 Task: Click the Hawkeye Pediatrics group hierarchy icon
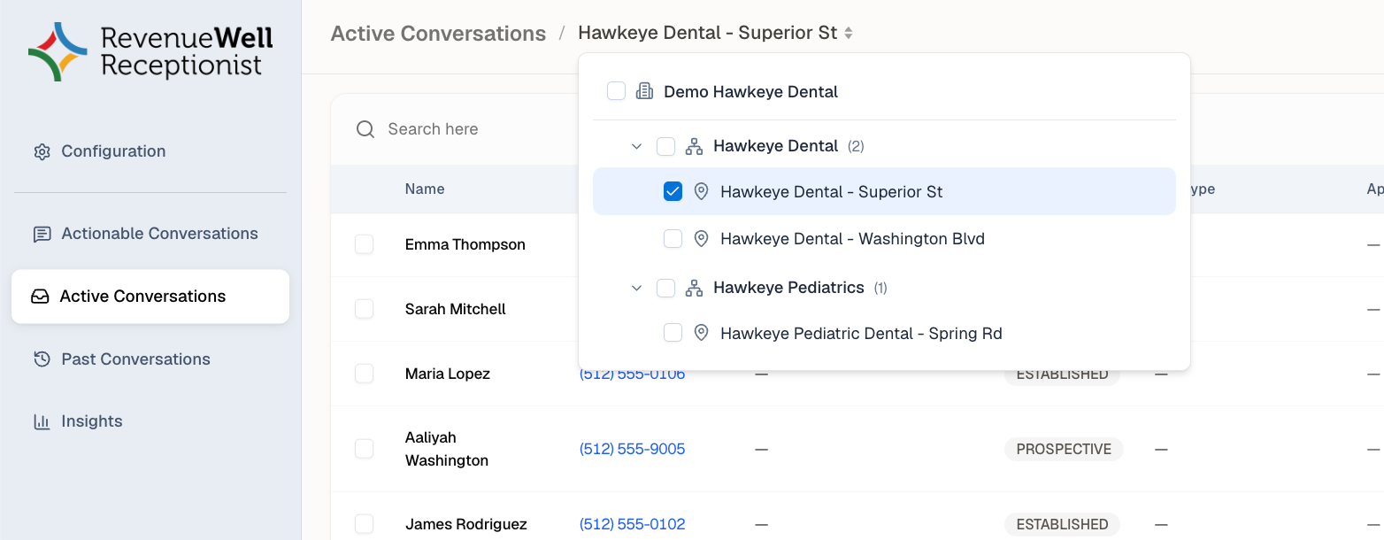click(694, 288)
